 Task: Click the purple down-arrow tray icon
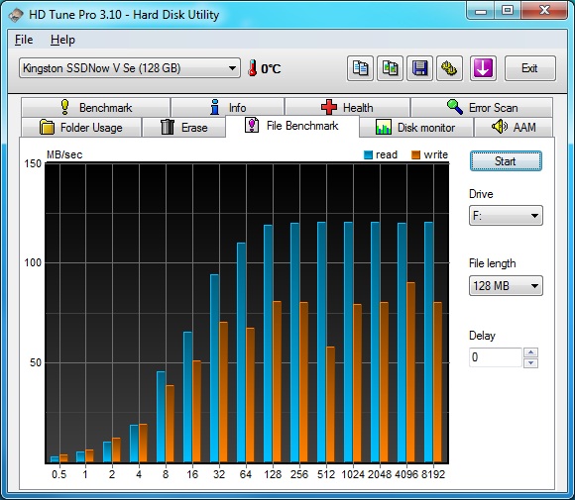click(483, 68)
